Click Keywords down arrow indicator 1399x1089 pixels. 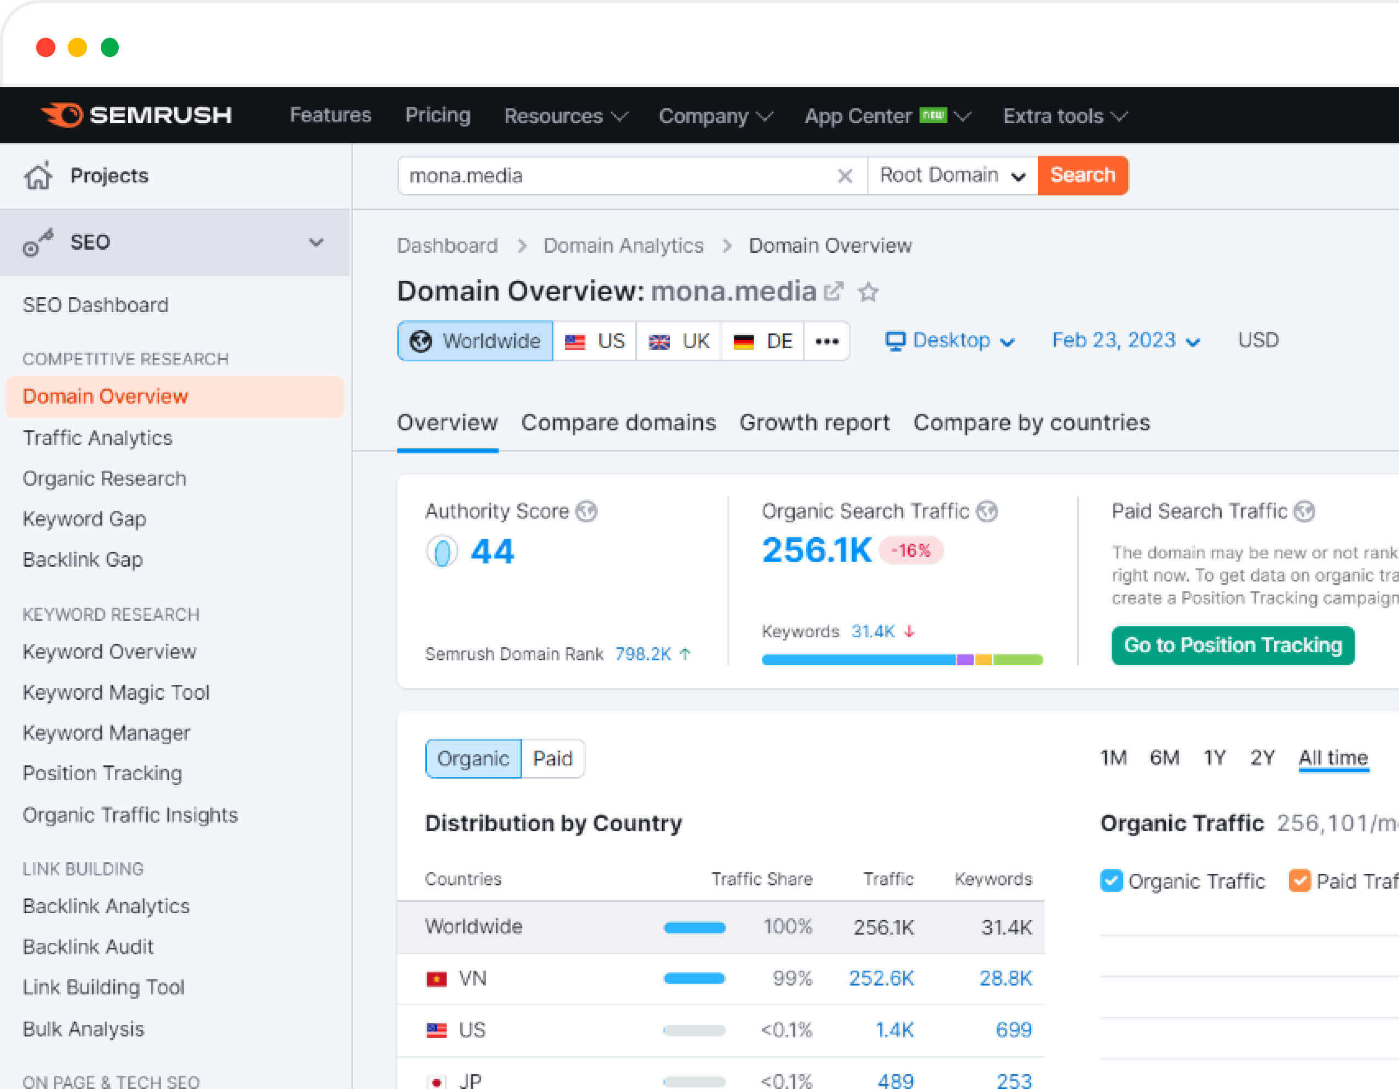point(909,632)
